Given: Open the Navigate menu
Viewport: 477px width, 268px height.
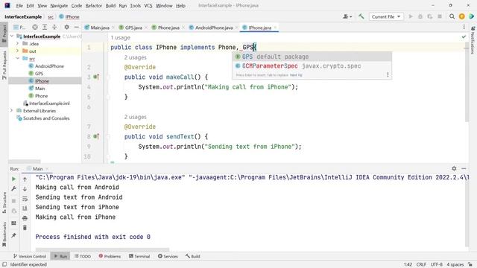Looking at the screenshot, I should [x=59, y=5].
